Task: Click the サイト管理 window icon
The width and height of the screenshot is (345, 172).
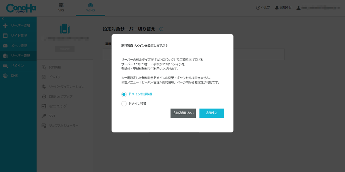Action: click(x=5, y=36)
